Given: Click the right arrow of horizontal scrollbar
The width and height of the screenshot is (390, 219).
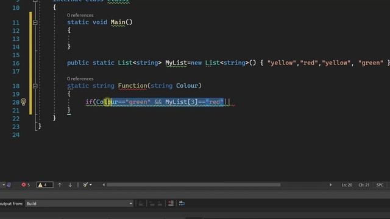Looking at the screenshot, I should 330,185.
